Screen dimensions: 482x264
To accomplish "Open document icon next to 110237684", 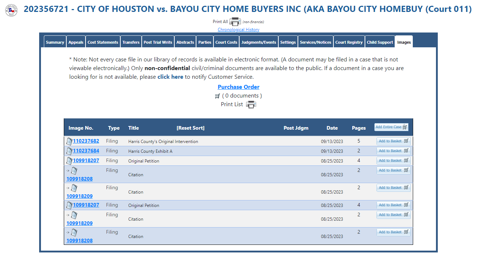I will 69,151.
